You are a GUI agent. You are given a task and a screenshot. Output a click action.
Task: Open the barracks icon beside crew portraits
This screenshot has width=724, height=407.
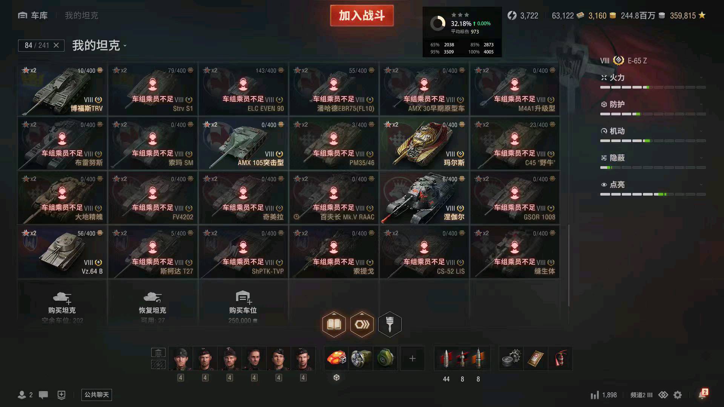pos(158,352)
